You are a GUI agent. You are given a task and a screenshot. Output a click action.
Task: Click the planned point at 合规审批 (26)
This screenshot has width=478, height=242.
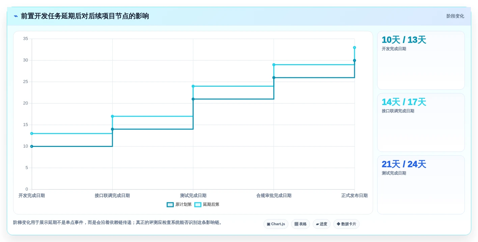pos(274,78)
